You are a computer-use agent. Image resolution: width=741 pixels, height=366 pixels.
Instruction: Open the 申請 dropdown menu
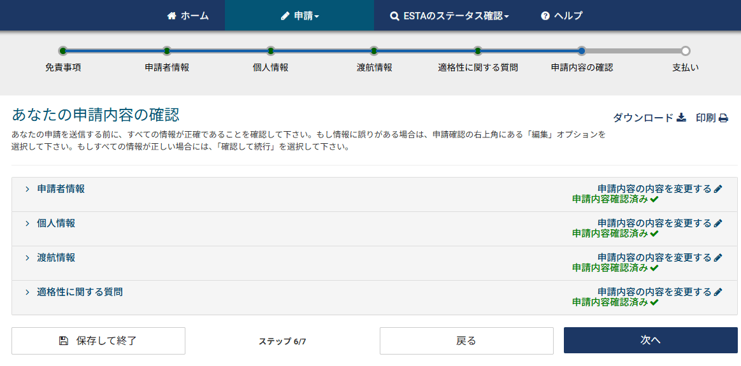coord(299,15)
